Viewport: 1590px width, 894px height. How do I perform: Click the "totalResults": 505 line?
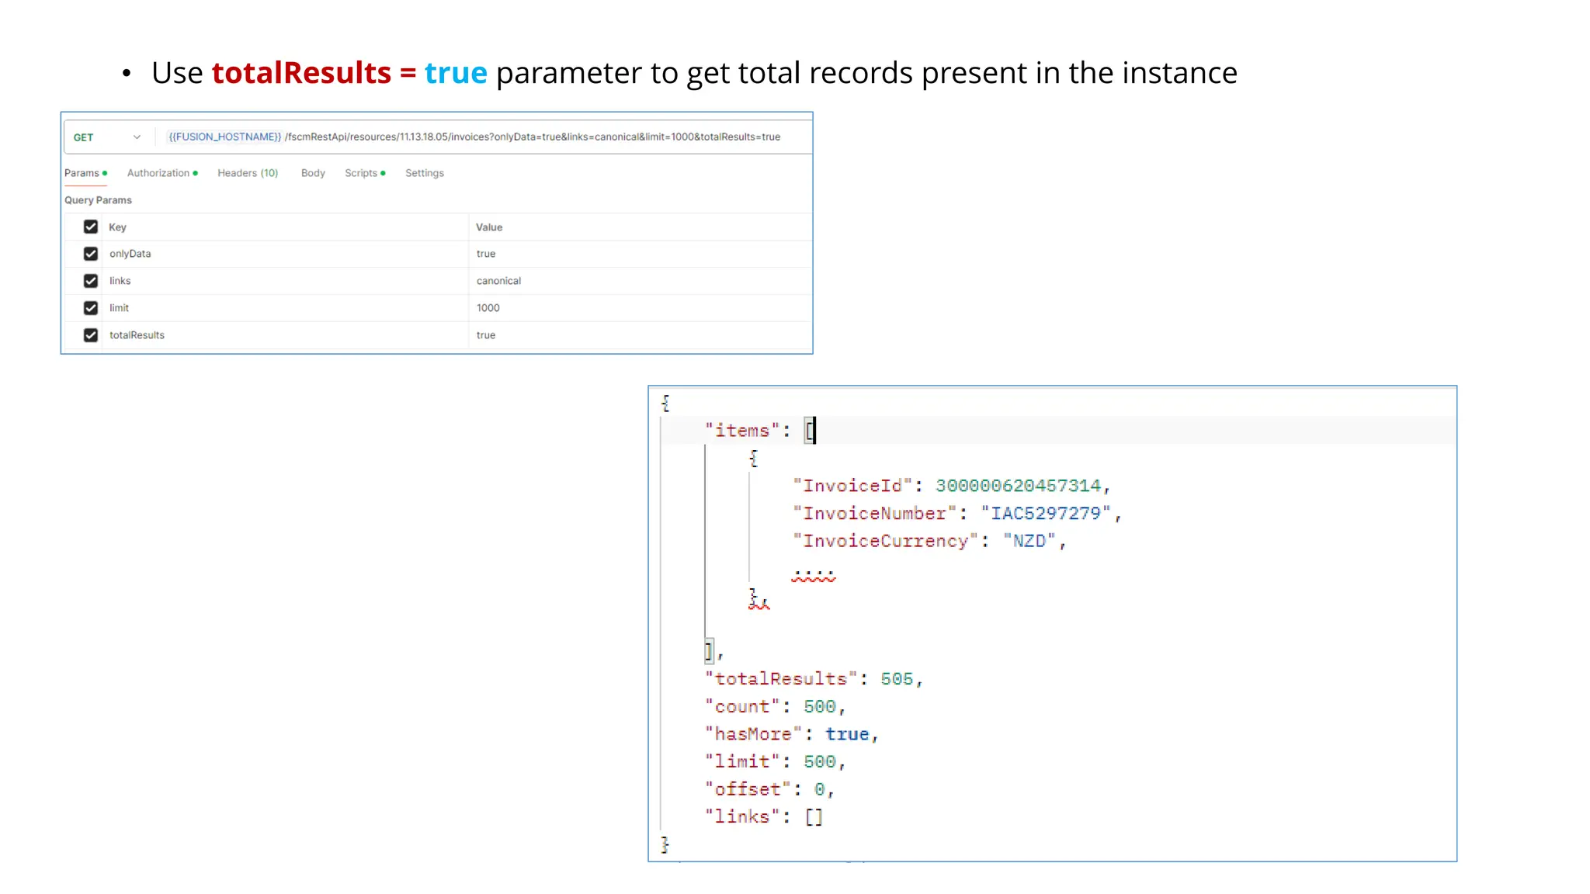(x=813, y=679)
